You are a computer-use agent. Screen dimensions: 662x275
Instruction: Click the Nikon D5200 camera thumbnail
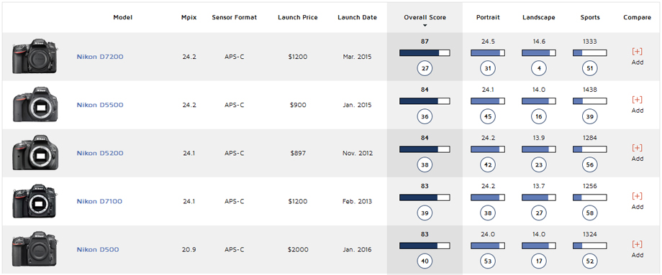click(35, 153)
